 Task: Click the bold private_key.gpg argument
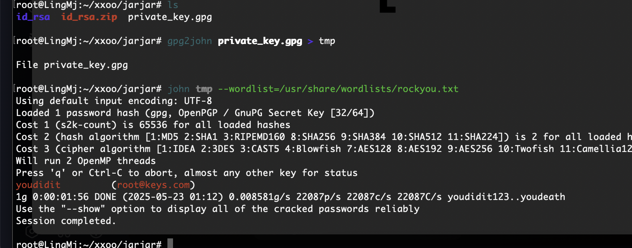click(x=260, y=41)
